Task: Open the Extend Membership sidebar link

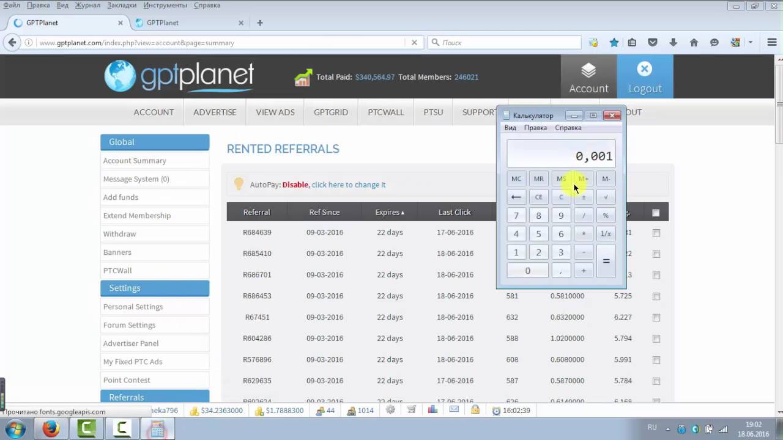Action: (x=137, y=215)
